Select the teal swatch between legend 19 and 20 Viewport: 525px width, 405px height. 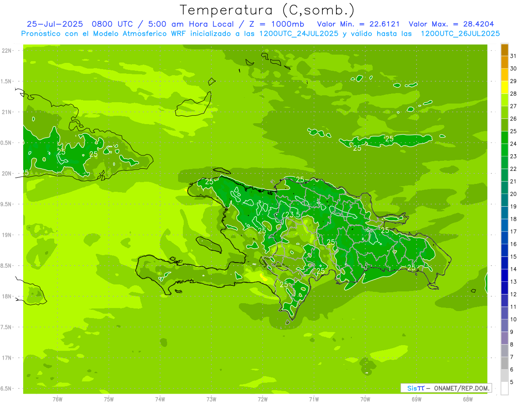504,200
